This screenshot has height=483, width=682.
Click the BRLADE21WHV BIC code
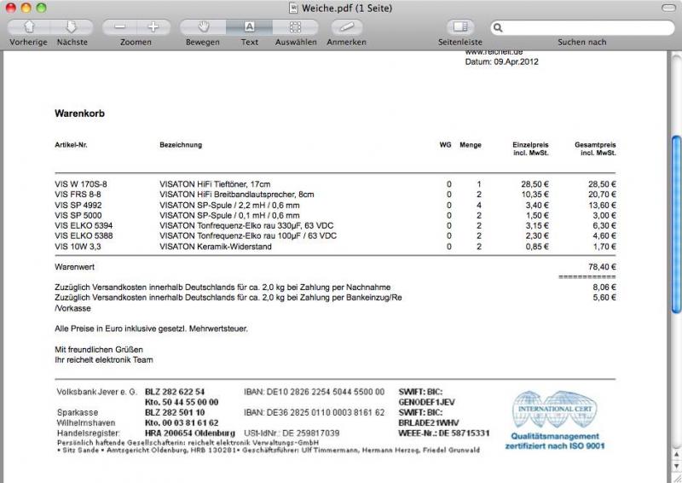429,423
